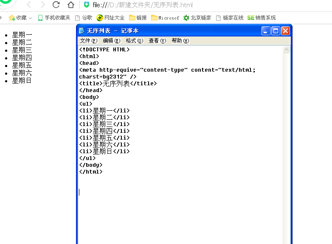Click the address bar file URL
Viewport: 332px width, 244px height.
pyautogui.click(x=143, y=5)
